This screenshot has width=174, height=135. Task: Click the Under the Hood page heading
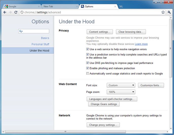tap(76, 21)
